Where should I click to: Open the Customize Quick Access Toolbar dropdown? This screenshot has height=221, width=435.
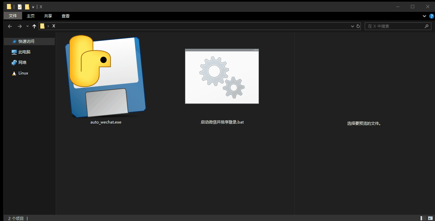pyautogui.click(x=33, y=7)
